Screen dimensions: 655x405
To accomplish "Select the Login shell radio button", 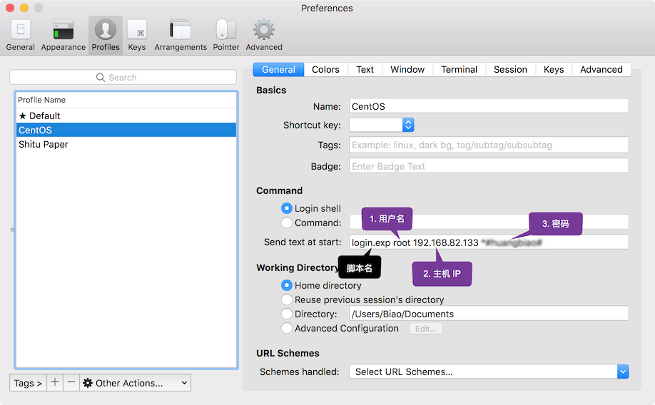I will pyautogui.click(x=287, y=208).
